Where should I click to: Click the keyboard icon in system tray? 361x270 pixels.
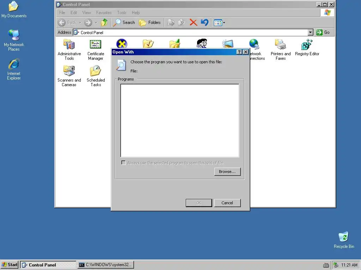(326, 265)
